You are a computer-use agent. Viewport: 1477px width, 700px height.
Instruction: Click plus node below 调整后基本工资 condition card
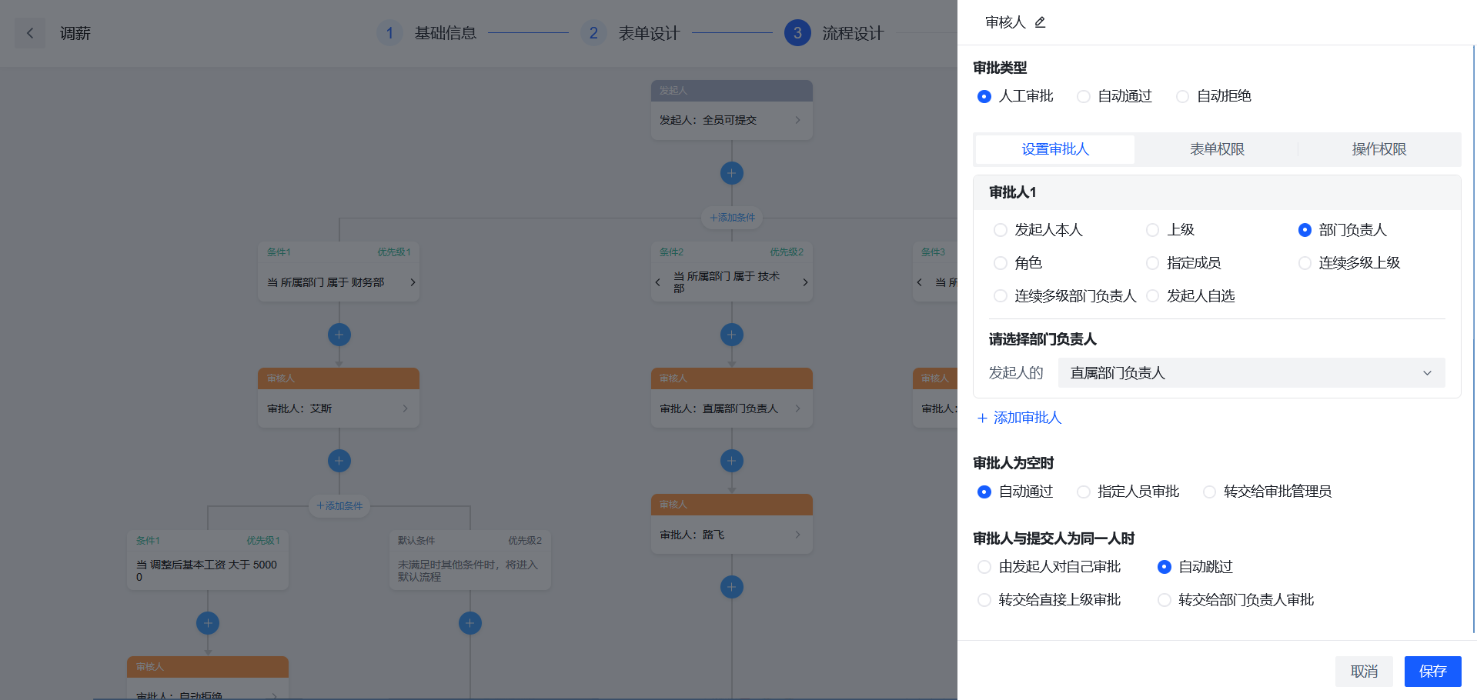pyautogui.click(x=208, y=623)
